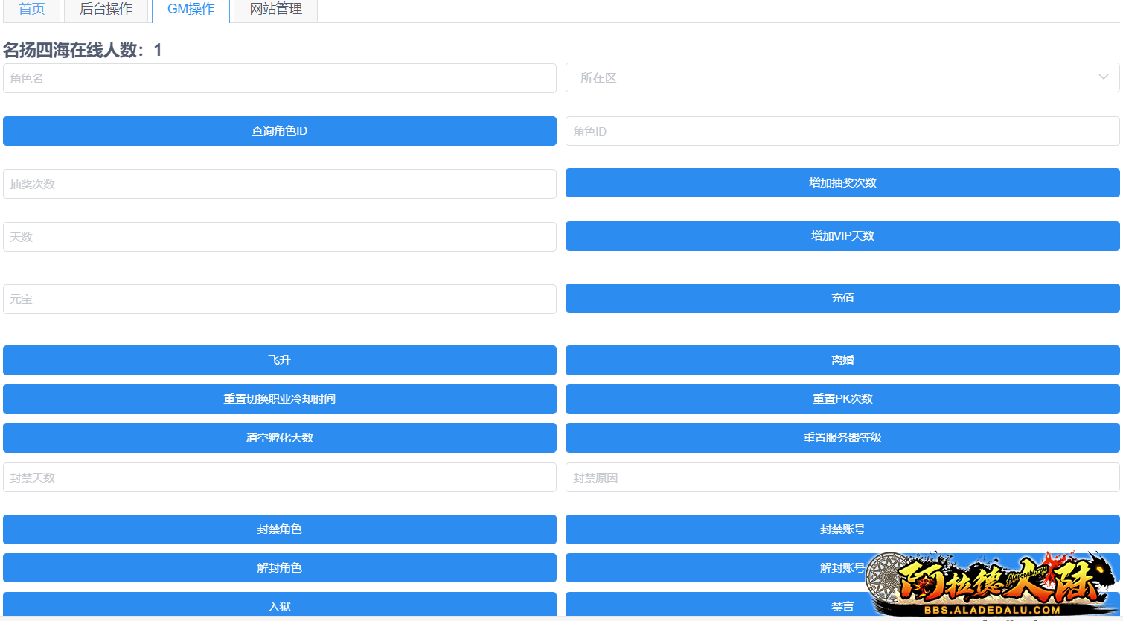Image resolution: width=1123 pixels, height=621 pixels.
Task: Click the 重置PK次数 button
Action: pyautogui.click(x=842, y=399)
